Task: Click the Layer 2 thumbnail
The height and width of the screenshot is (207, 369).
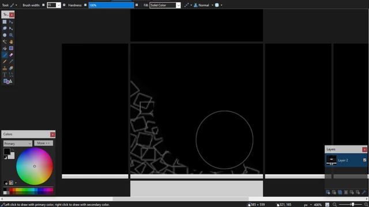Action: (x=332, y=160)
